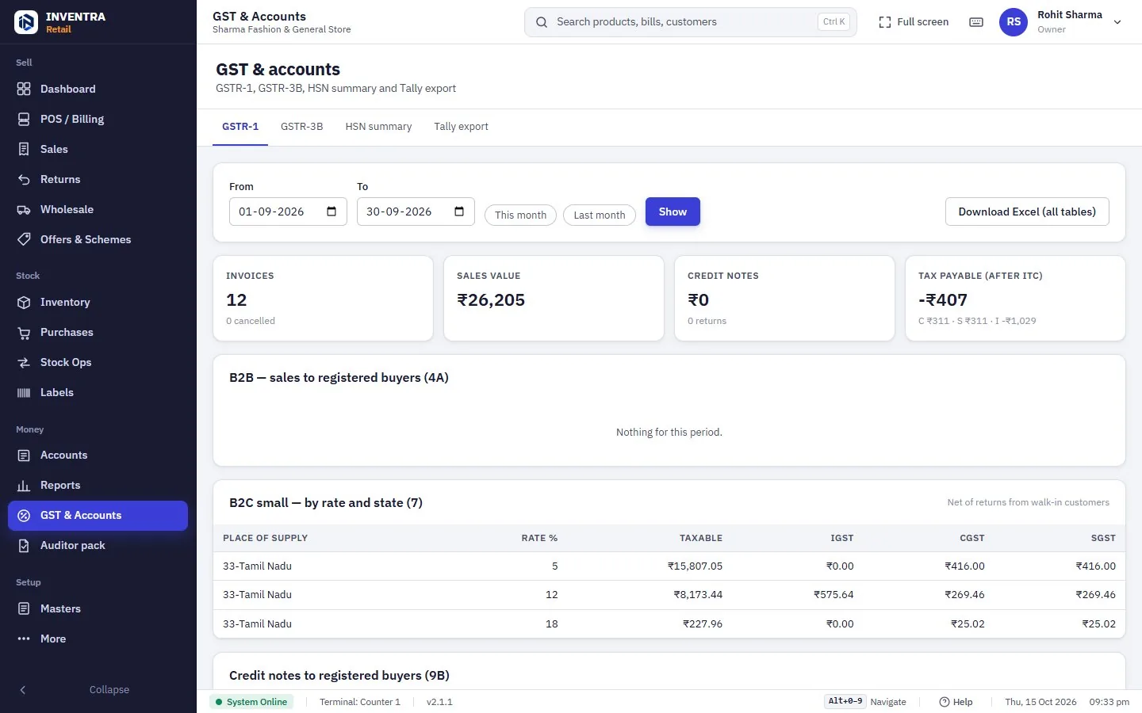Click the Tax payable amount -₹407
The image size is (1142, 713).
pyautogui.click(x=943, y=300)
